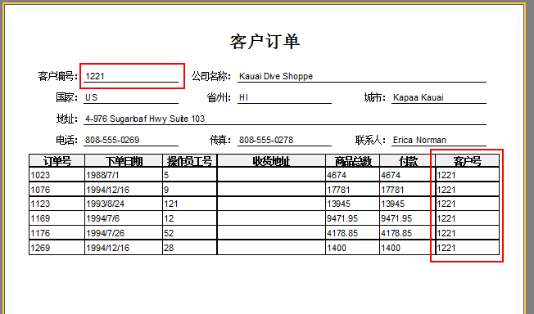The width and height of the screenshot is (534, 314).
Task: Click 付款 value 4674 in order 1023 row
Action: click(391, 175)
